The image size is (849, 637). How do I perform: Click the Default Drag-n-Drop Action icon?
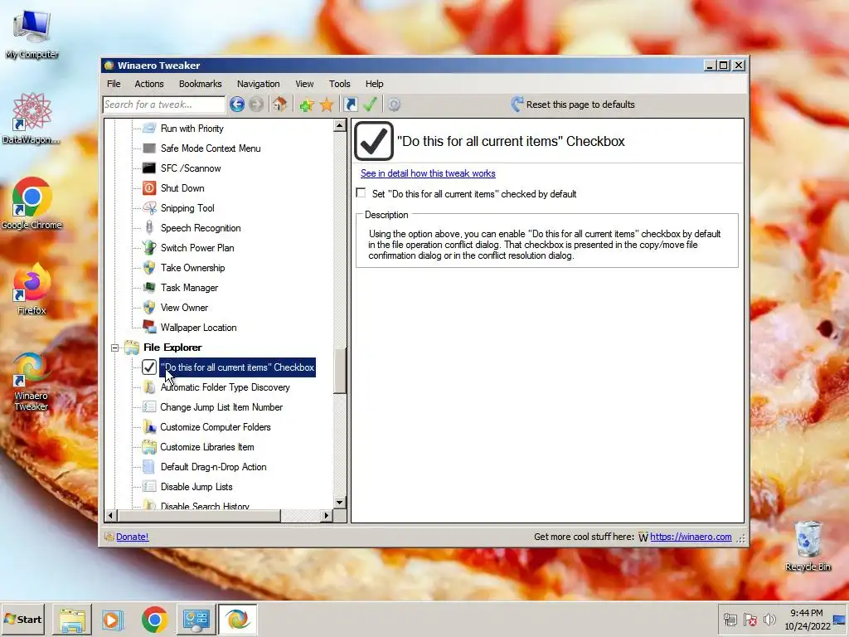click(x=149, y=467)
